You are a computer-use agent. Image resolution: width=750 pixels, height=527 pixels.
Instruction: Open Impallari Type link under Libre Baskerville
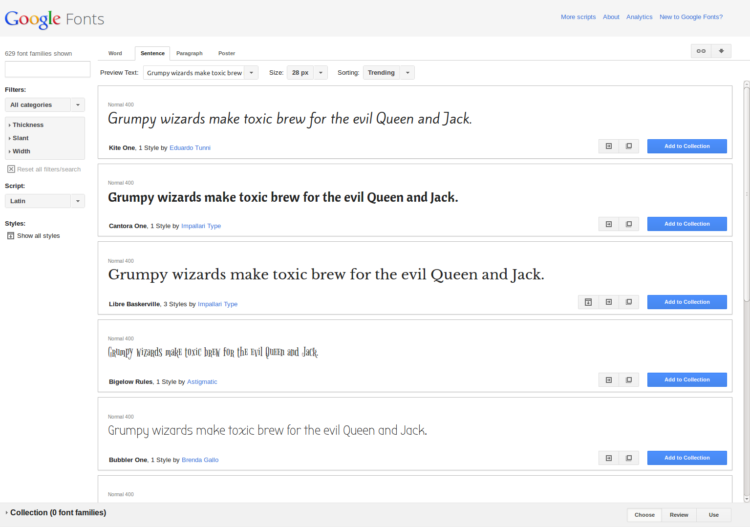217,304
